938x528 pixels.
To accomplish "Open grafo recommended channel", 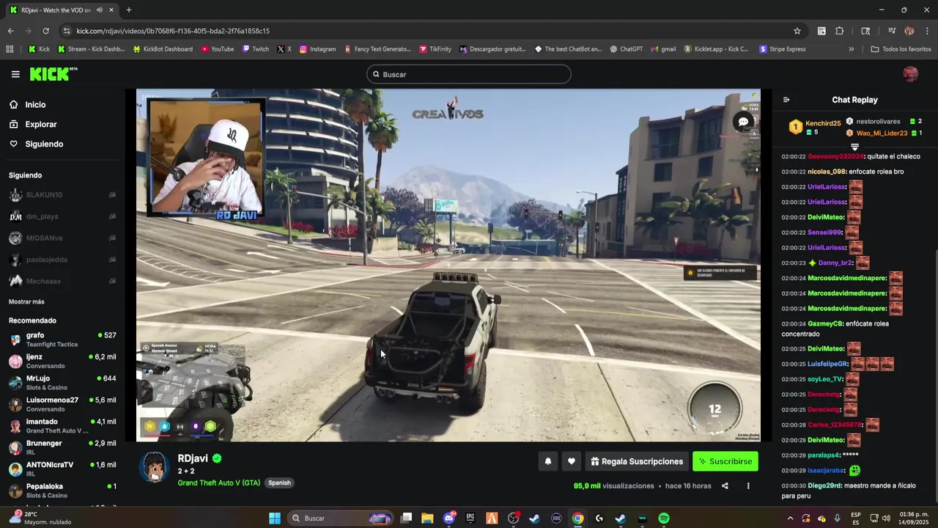I will click(62, 340).
